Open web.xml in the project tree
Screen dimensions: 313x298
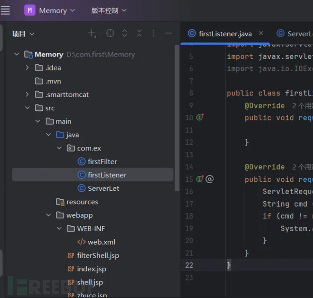pos(101,242)
